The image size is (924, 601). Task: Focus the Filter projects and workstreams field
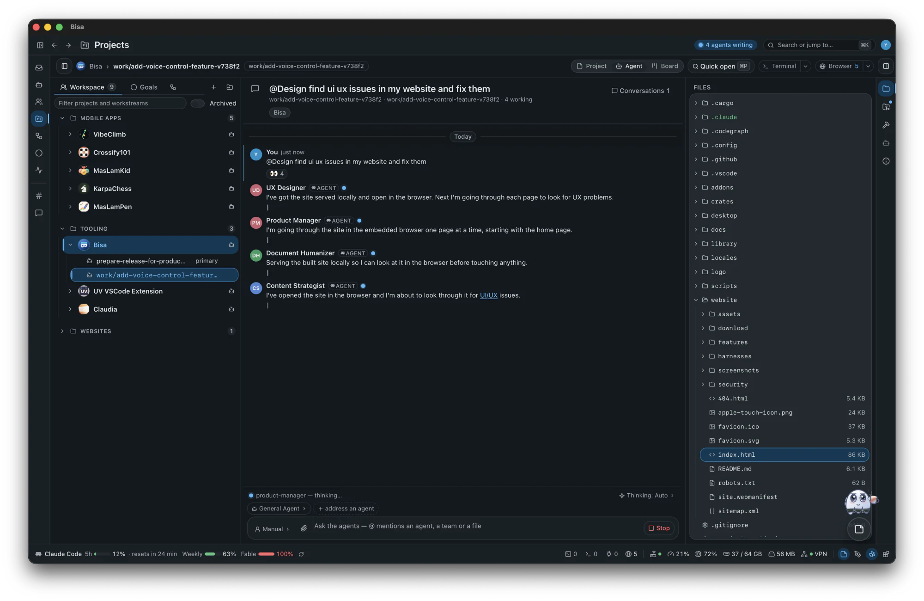point(120,103)
